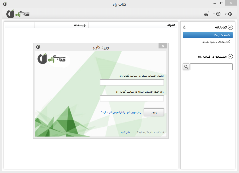
Task: Focus the Ketabrah search text field
Action: tap(211, 67)
